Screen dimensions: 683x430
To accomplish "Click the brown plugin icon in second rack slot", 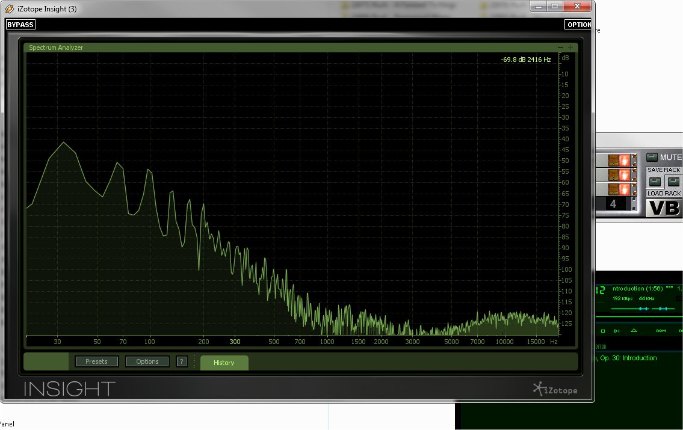I will [x=613, y=175].
